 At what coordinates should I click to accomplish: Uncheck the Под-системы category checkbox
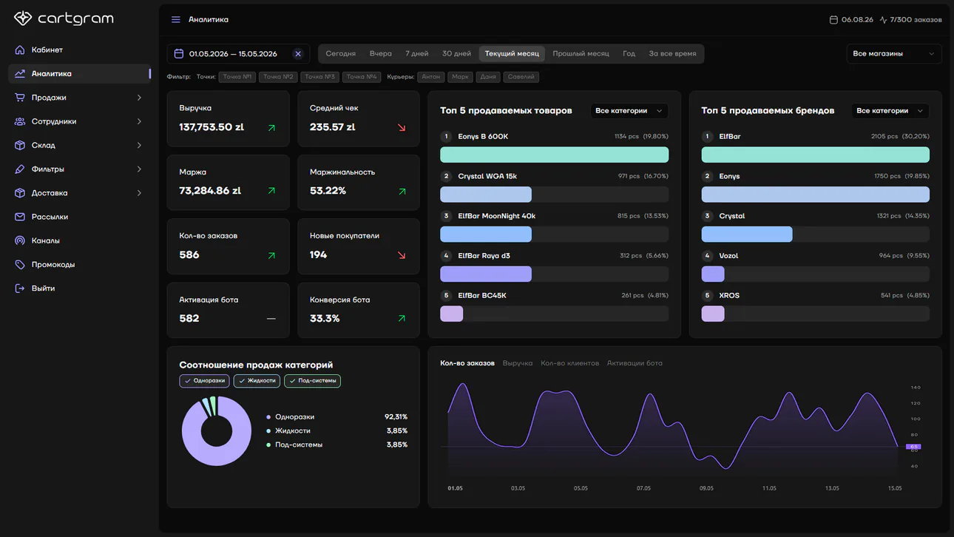click(312, 381)
